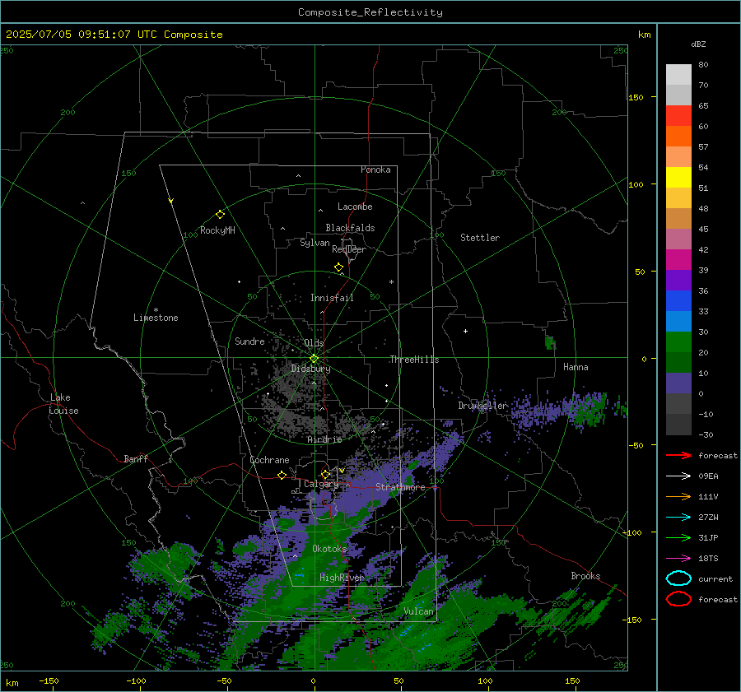The image size is (741, 692).
Task: Click the cyan current ellipse icon
Action: pyautogui.click(x=678, y=578)
